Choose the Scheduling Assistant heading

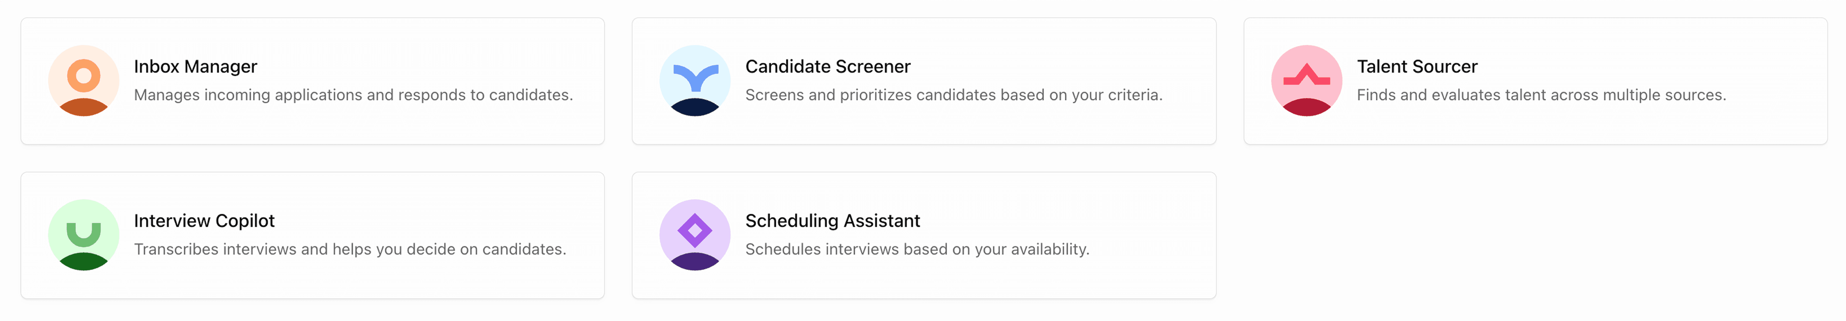(833, 221)
